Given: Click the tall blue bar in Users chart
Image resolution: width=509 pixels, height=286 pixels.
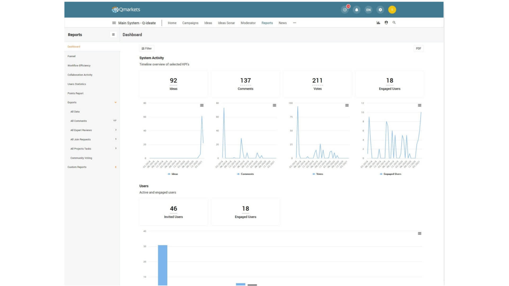Looking at the screenshot, I should 163,265.
